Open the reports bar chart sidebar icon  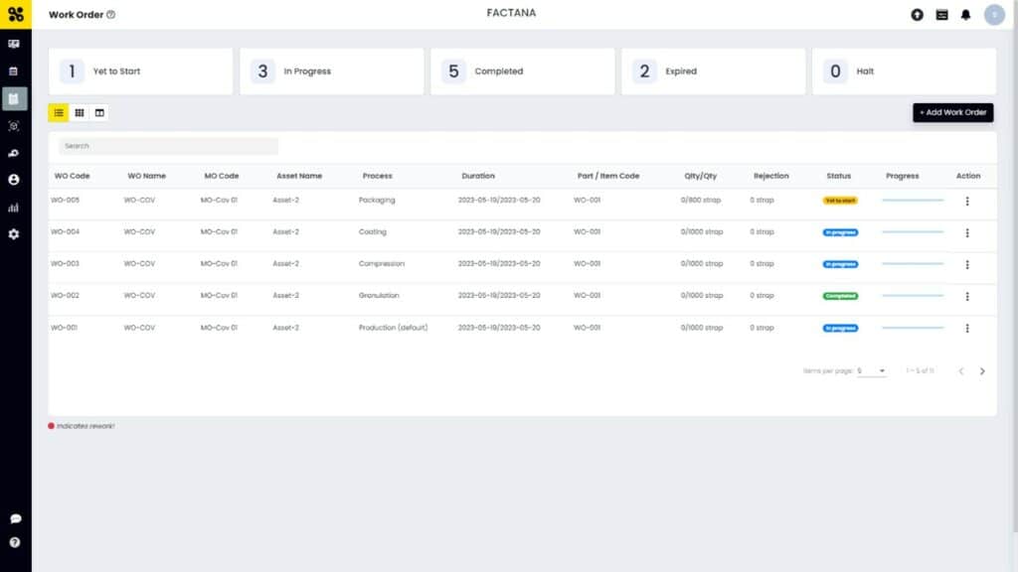pos(14,208)
